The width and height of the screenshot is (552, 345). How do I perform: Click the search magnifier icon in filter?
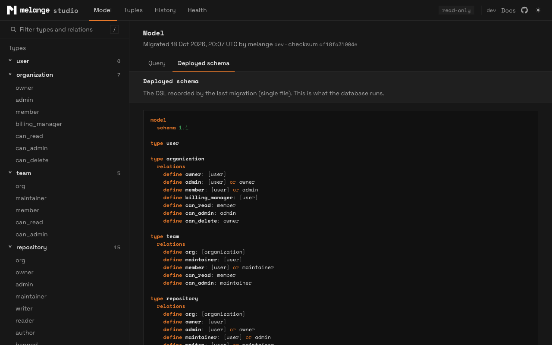[x=13, y=29]
